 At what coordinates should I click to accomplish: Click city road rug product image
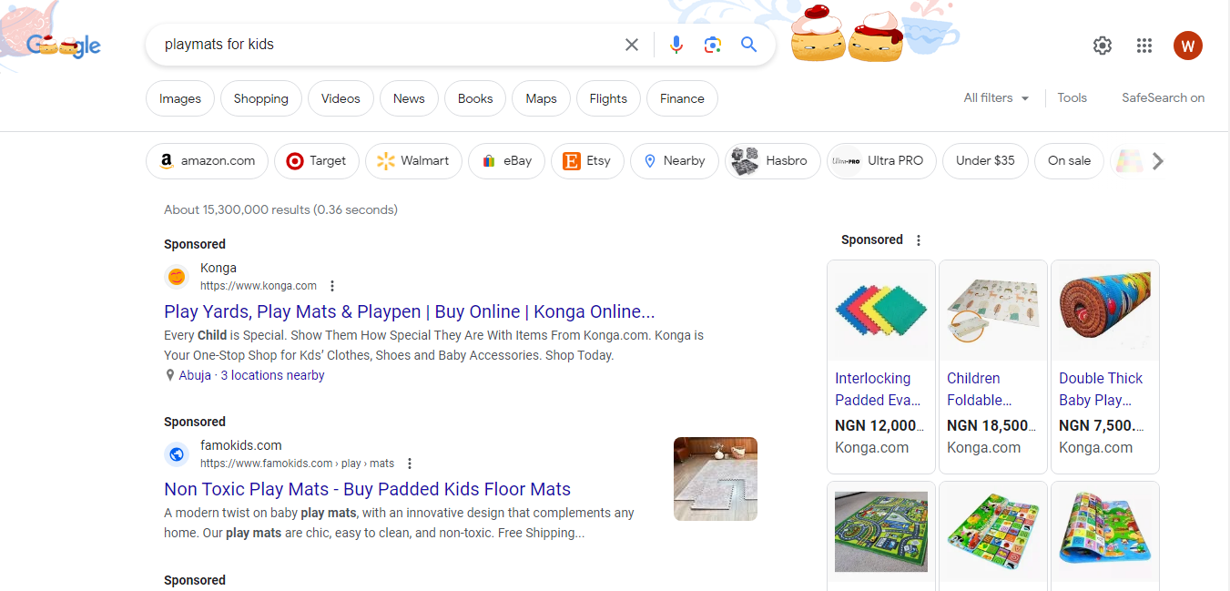pos(881,531)
